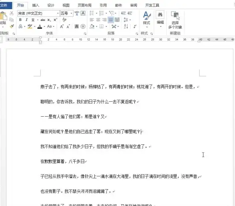Screen dimensions: 235x206
Task: Toggle Italic formatting
Action: click(26, 20)
